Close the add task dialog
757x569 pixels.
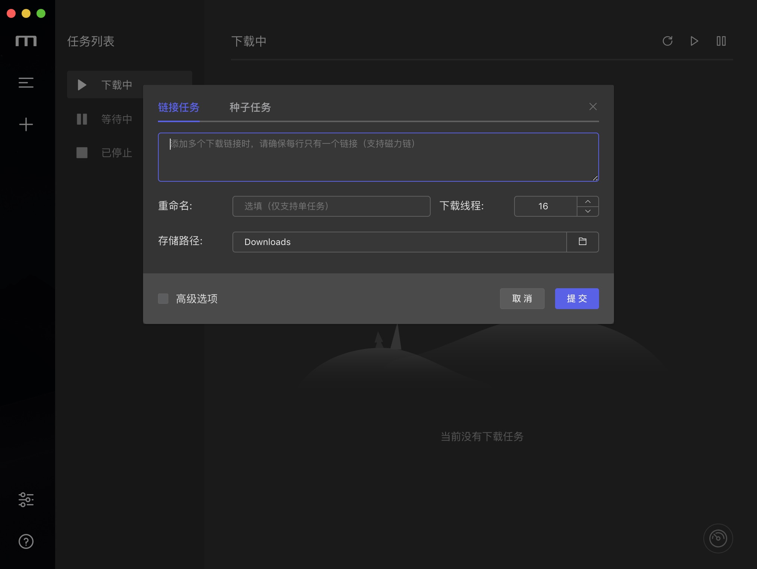(x=593, y=107)
